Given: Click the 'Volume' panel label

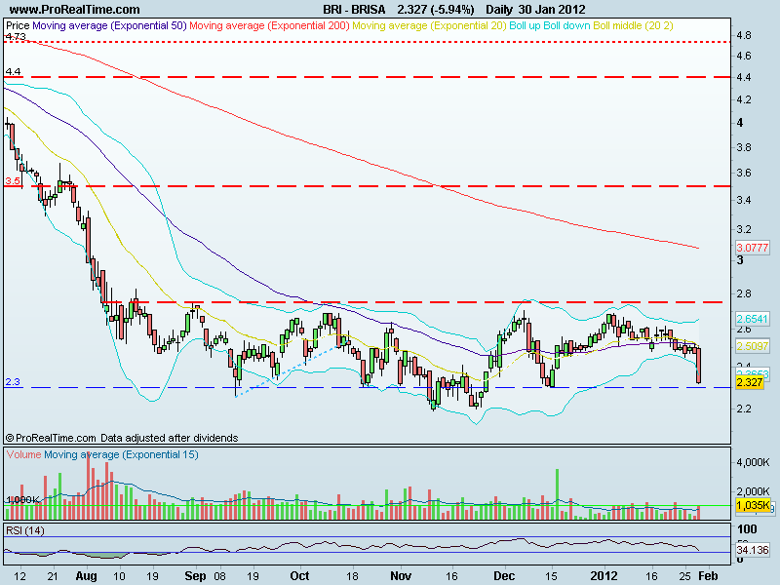Looking at the screenshot, I should coord(23,454).
